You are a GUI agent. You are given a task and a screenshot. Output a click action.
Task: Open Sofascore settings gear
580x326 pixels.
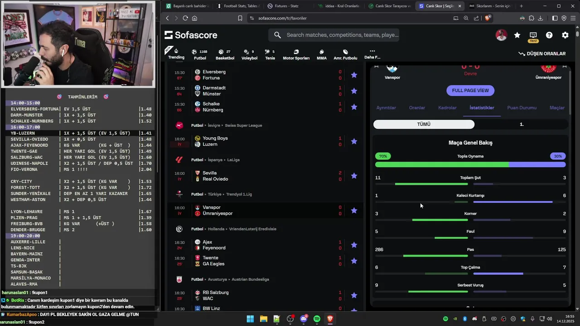tap(565, 35)
